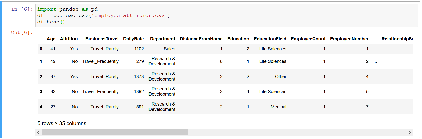Select DistanceFromHome column header

tap(201, 39)
